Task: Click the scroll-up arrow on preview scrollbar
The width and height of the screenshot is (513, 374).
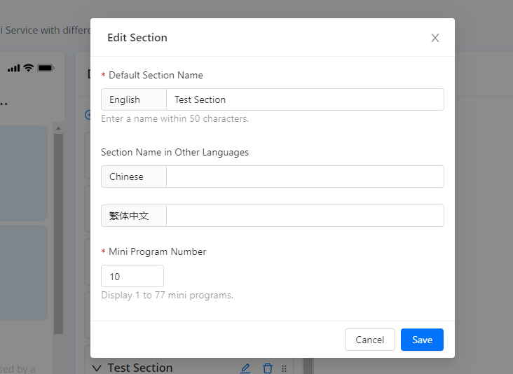Action: click(58, 127)
